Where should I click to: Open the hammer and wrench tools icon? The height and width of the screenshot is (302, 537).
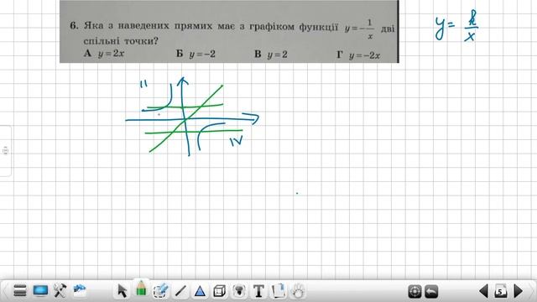click(60, 291)
